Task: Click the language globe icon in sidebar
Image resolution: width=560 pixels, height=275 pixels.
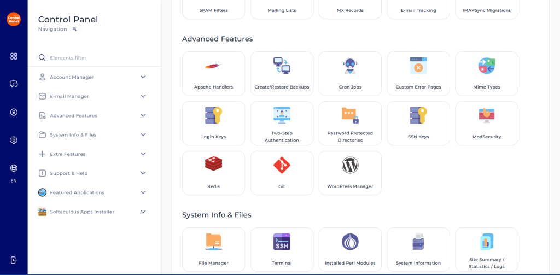Action: point(14,168)
